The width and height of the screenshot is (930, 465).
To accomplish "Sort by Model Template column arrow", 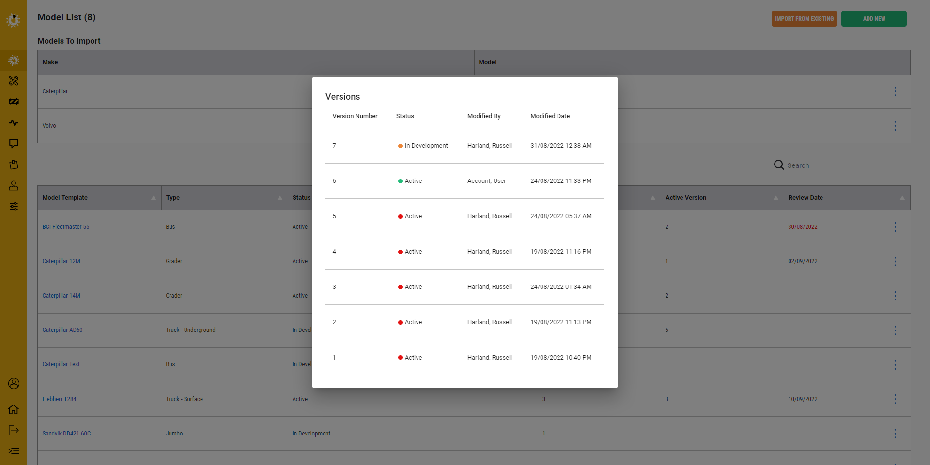I will [154, 198].
